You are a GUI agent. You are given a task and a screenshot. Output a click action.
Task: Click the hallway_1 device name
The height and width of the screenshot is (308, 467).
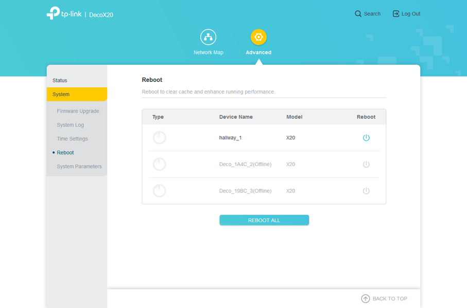tap(230, 138)
